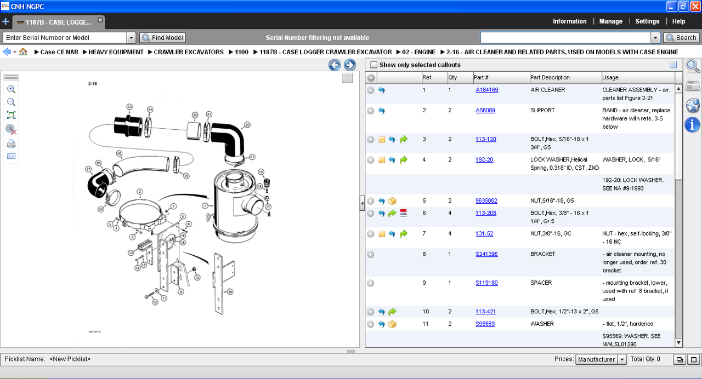Open the Prices Manufacturer dropdown
This screenshot has width=702, height=379.
[x=622, y=360]
